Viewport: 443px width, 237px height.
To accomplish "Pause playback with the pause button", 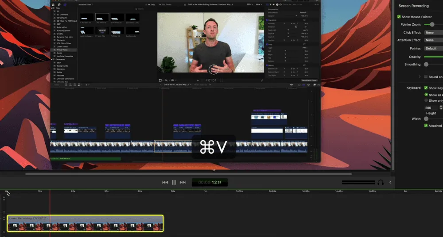I will (174, 182).
